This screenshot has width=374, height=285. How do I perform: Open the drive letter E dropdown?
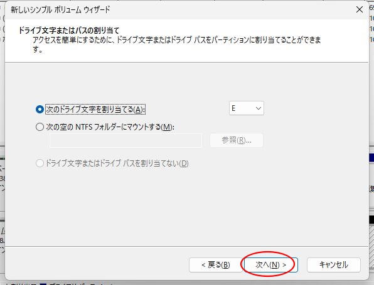[247, 108]
